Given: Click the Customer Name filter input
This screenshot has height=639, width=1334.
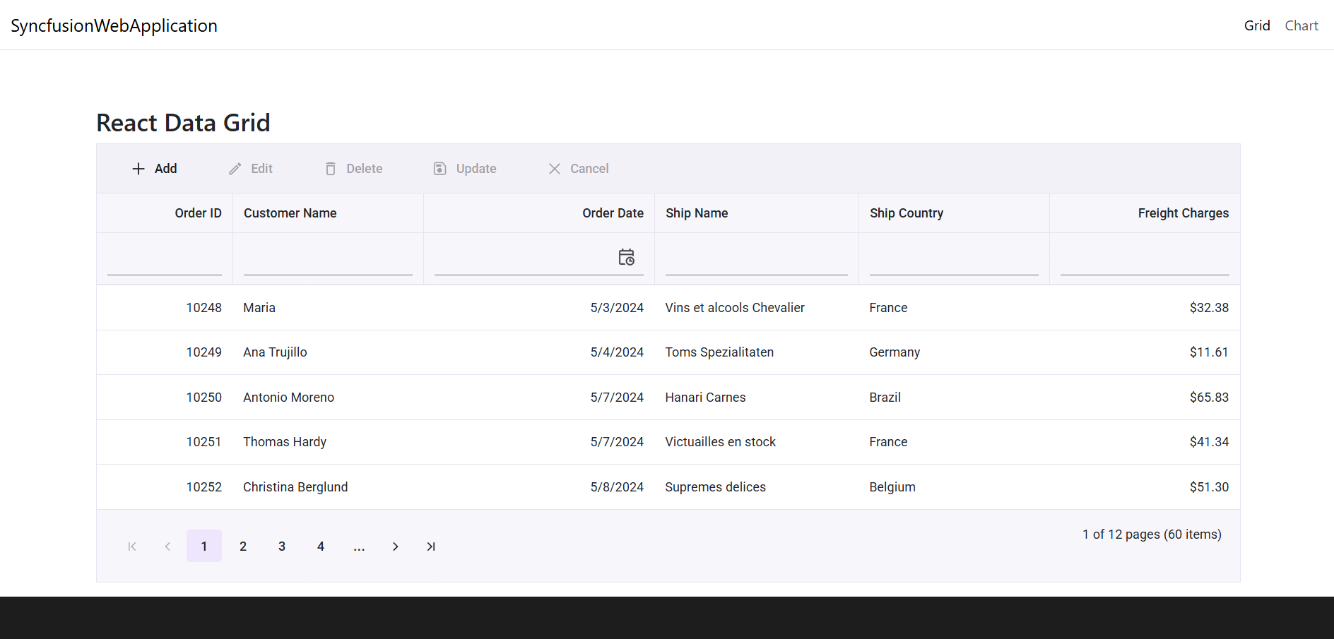Looking at the screenshot, I should 328,259.
